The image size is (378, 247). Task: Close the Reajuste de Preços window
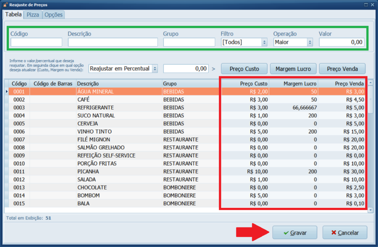point(373,5)
